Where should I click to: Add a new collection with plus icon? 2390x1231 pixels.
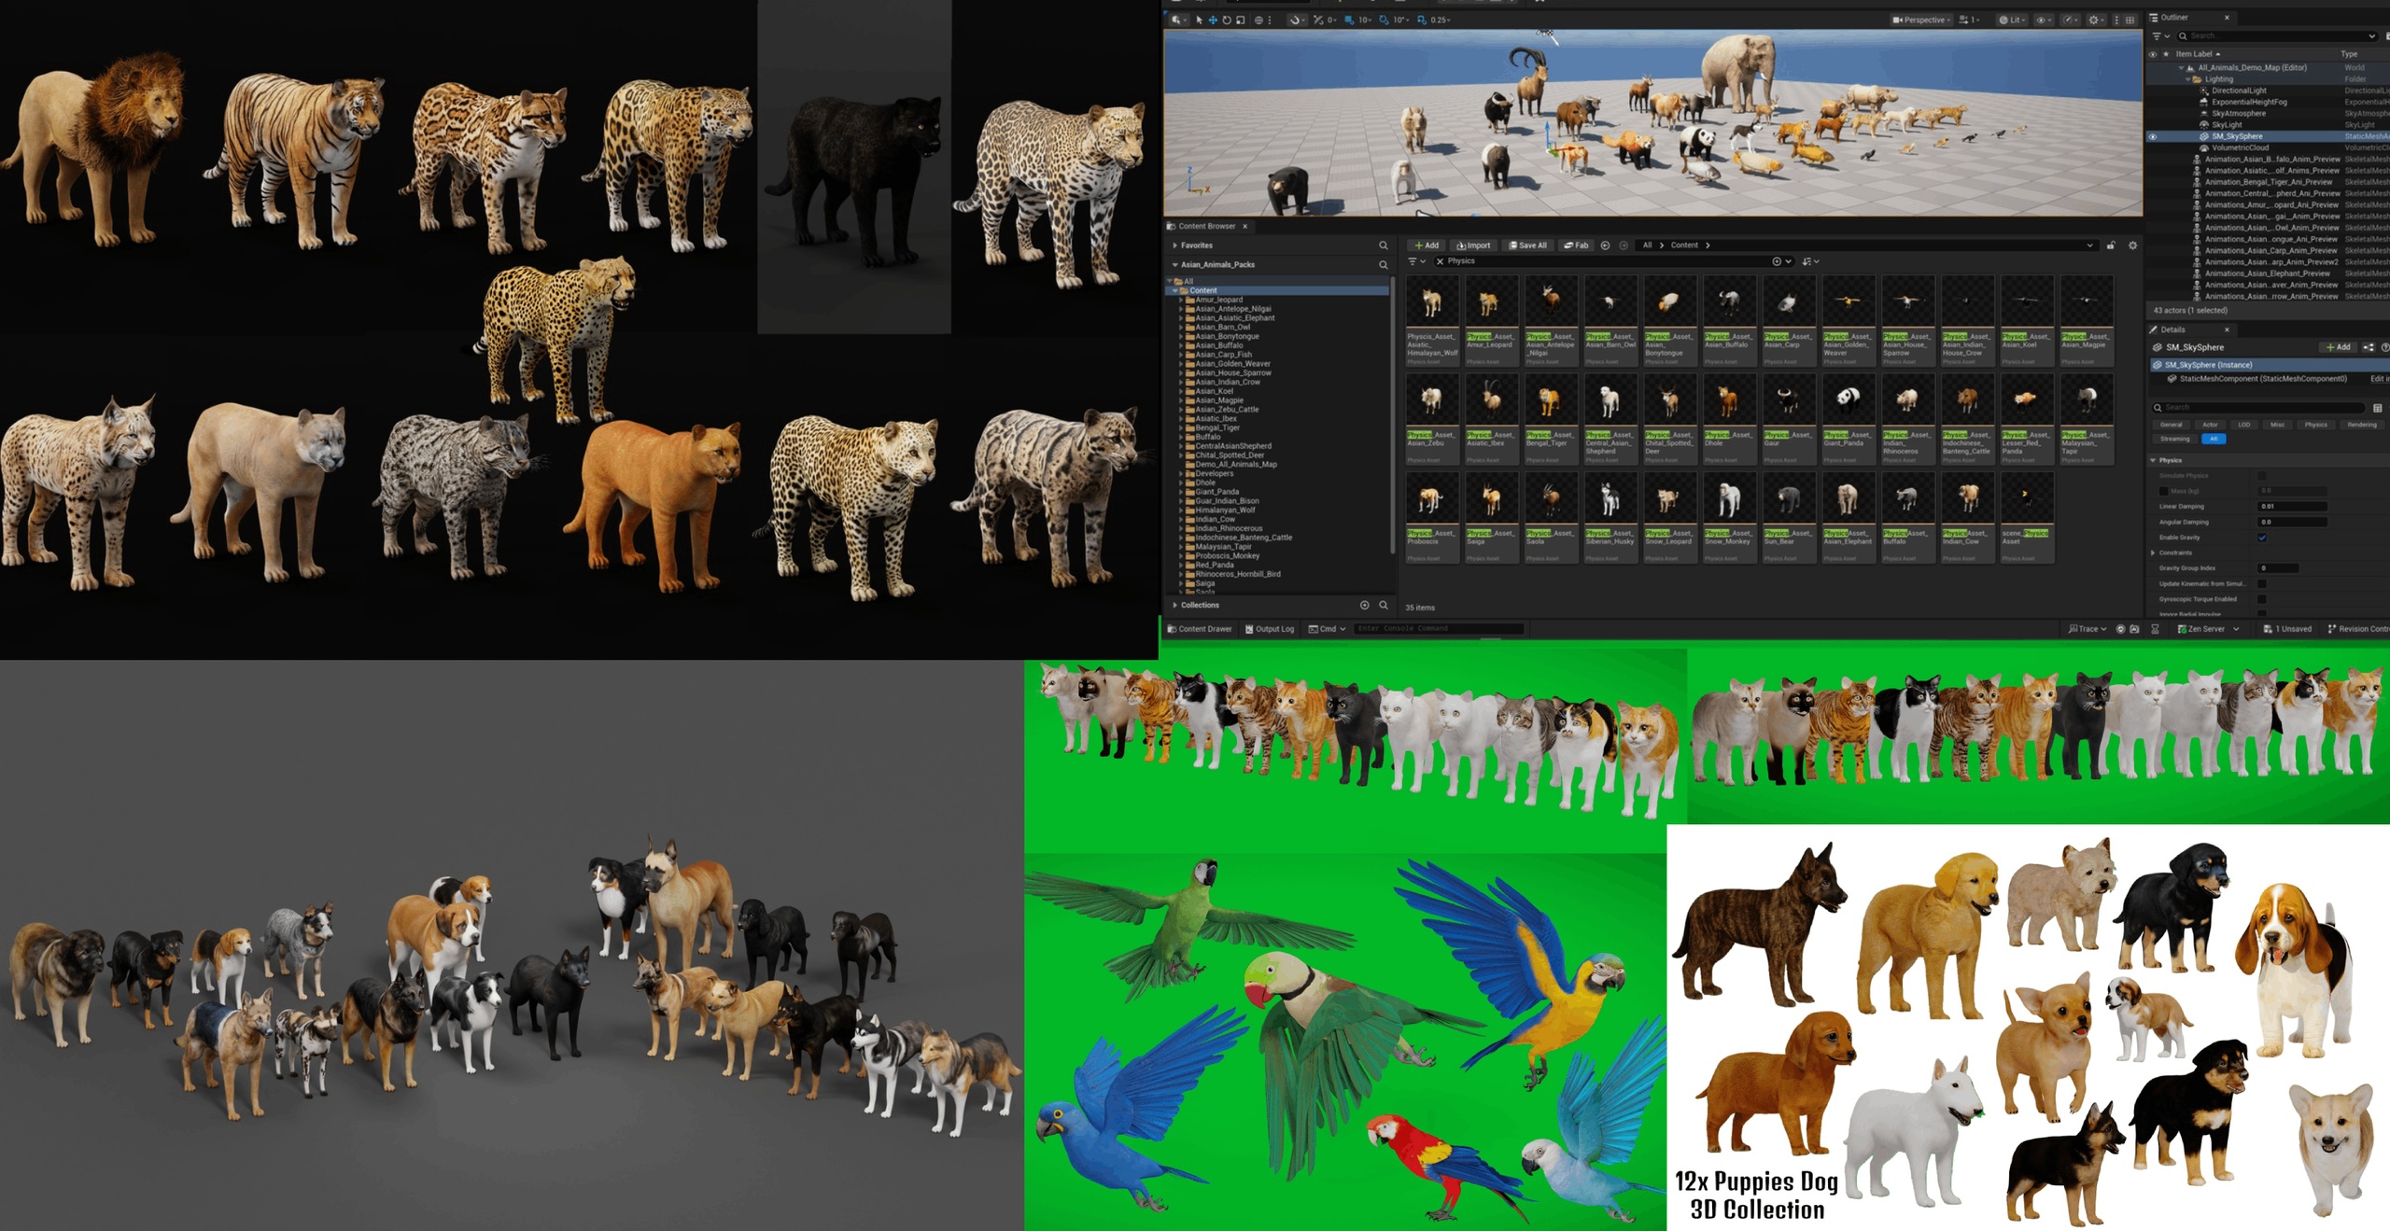(x=1364, y=606)
